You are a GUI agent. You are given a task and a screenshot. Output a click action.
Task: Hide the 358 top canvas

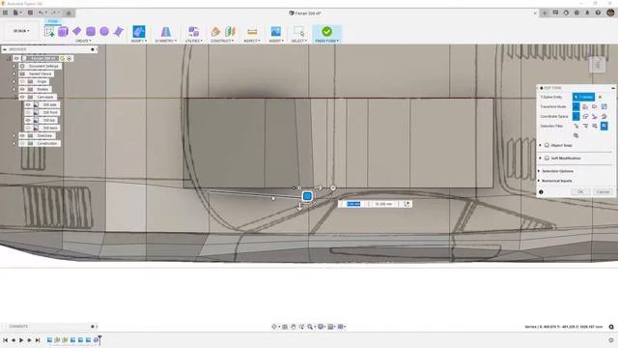[28, 120]
